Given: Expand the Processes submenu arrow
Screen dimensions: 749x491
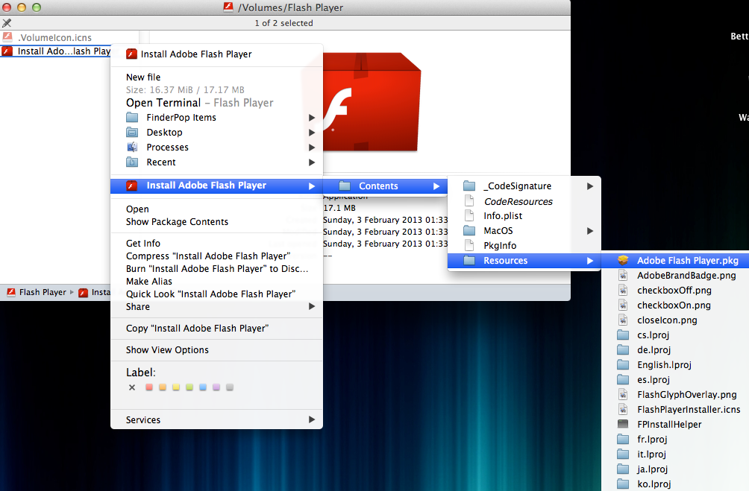Looking at the screenshot, I should [311, 148].
